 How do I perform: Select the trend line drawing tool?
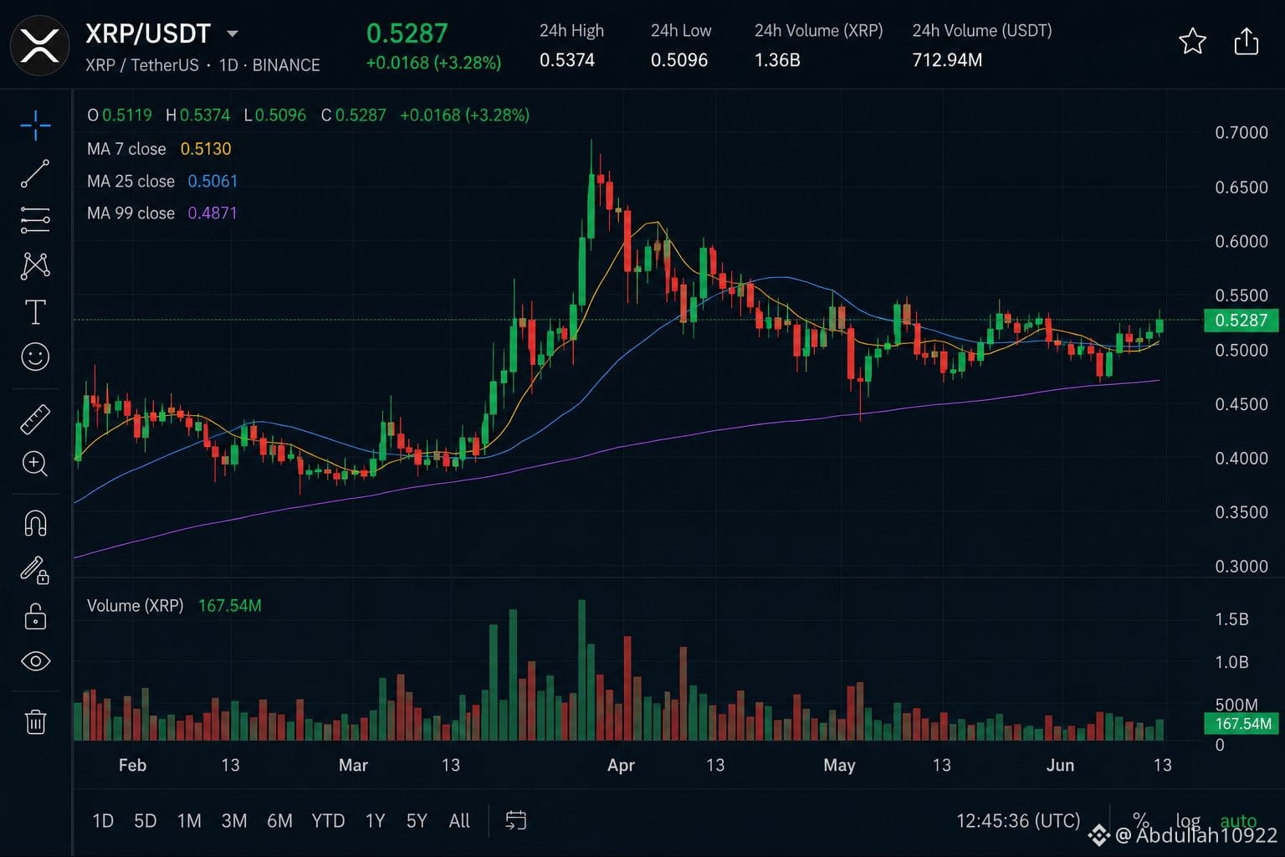35,173
